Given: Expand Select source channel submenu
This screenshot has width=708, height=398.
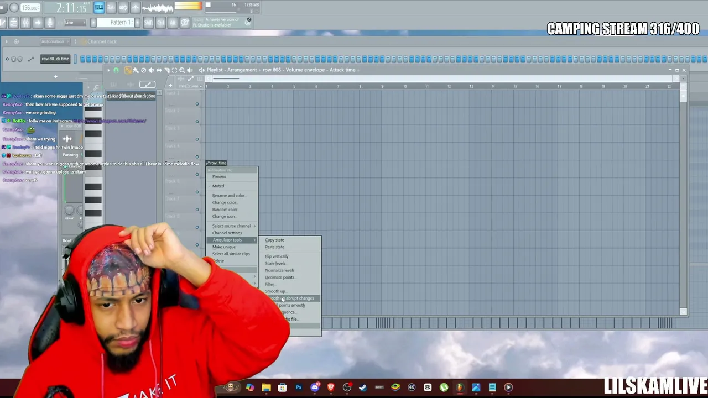Looking at the screenshot, I should point(232,226).
